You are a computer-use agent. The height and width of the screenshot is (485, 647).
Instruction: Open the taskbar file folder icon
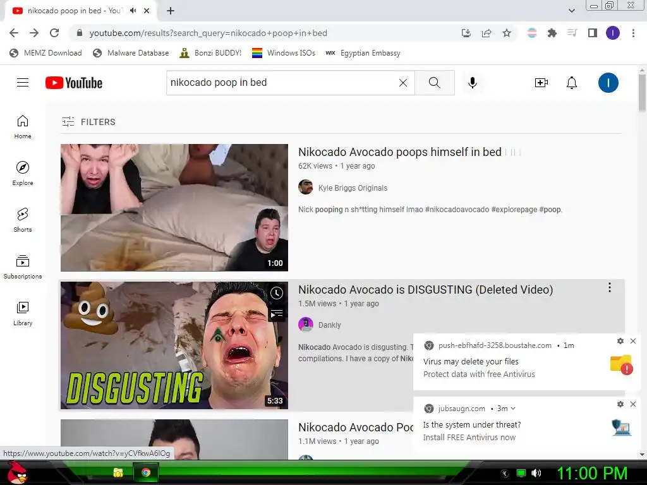click(118, 472)
